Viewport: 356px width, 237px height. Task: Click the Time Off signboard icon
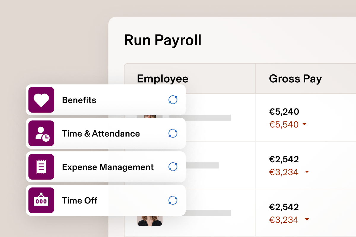coord(41,200)
